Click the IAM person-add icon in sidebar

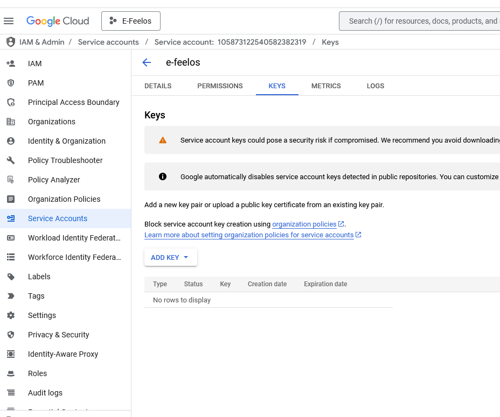pyautogui.click(x=11, y=63)
